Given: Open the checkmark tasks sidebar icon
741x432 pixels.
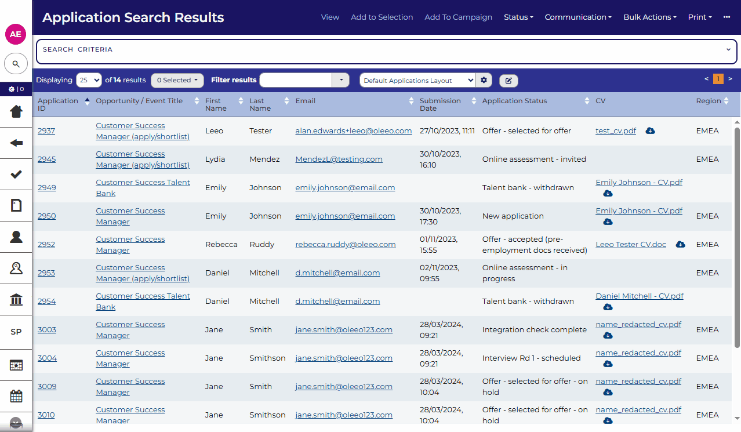Looking at the screenshot, I should click(16, 174).
